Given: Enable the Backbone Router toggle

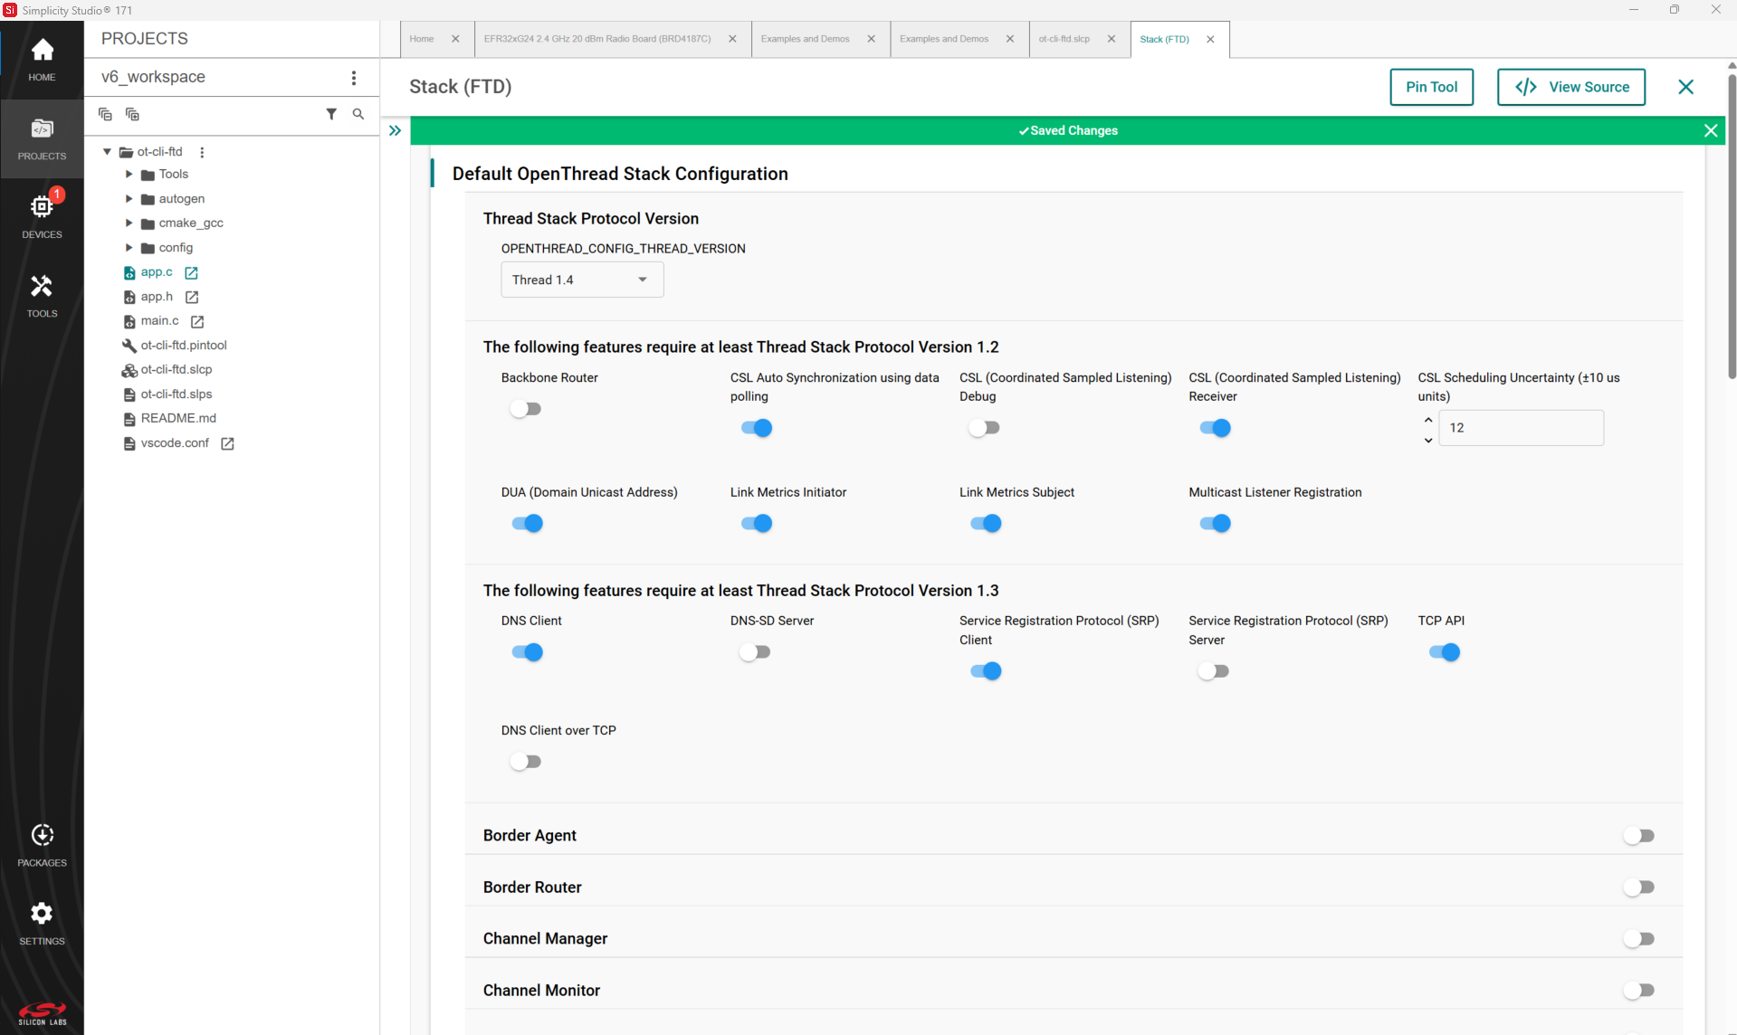Looking at the screenshot, I should (526, 409).
